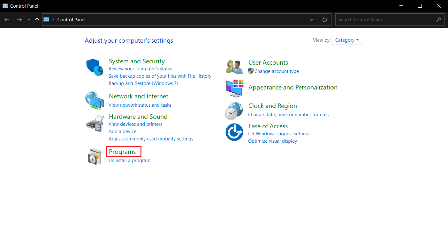Image resolution: width=448 pixels, height=235 pixels.
Task: Open the User Accounts category
Action: pyautogui.click(x=268, y=62)
